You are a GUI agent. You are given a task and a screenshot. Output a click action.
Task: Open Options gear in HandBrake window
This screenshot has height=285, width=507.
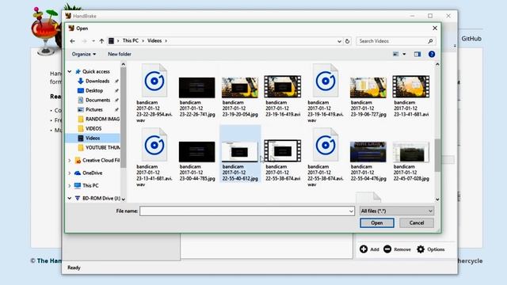(431, 249)
